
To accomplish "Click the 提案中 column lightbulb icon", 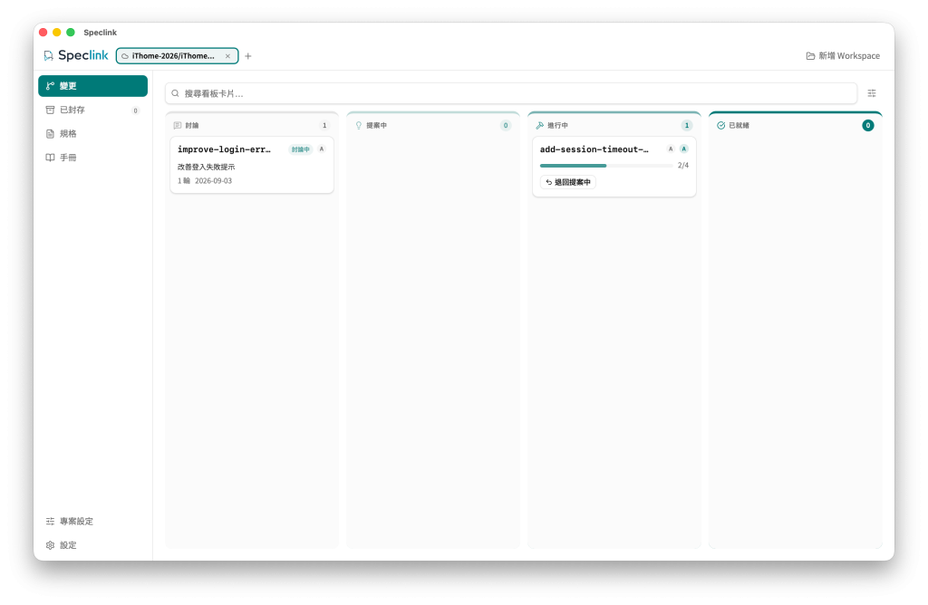I will pyautogui.click(x=359, y=125).
